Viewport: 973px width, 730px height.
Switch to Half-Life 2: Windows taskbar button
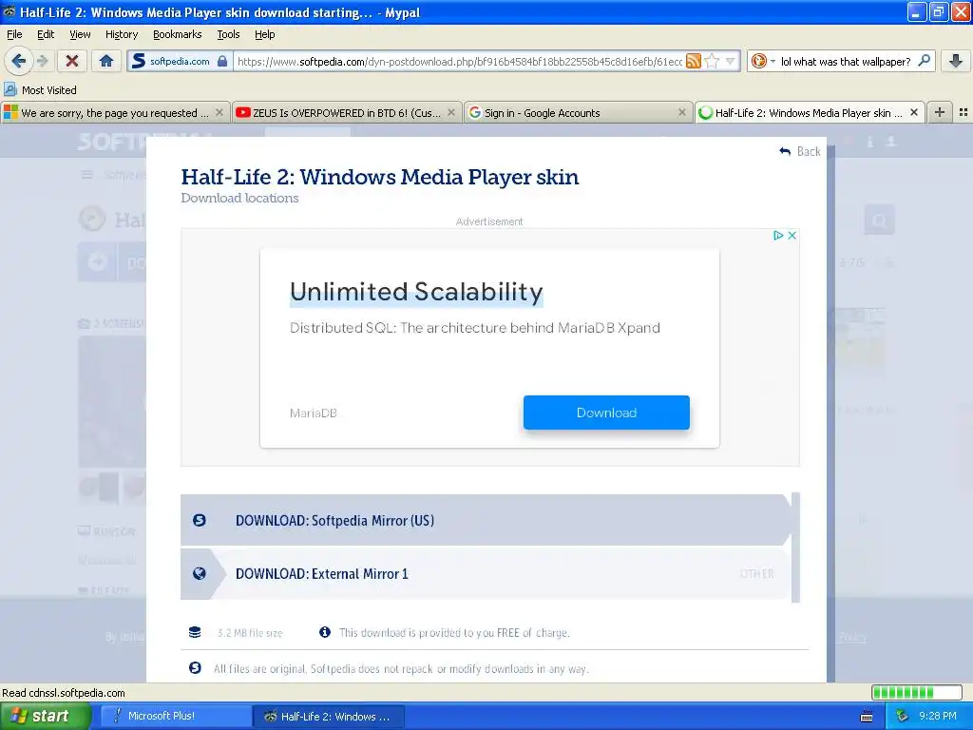[329, 717]
